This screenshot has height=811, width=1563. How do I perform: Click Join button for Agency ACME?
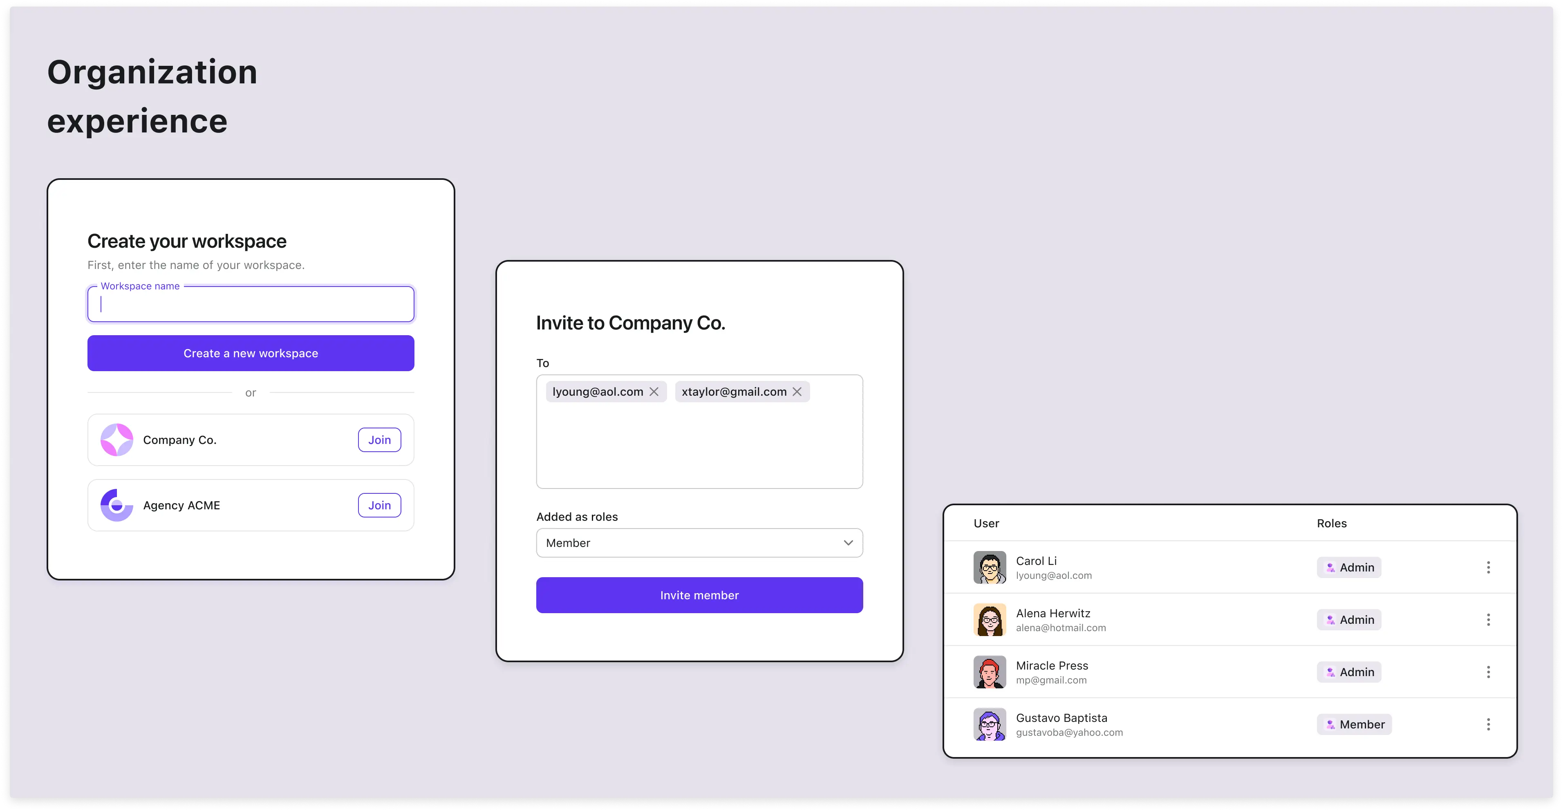[379, 505]
